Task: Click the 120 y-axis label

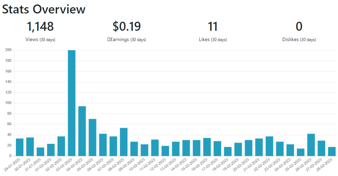Action: [8, 92]
